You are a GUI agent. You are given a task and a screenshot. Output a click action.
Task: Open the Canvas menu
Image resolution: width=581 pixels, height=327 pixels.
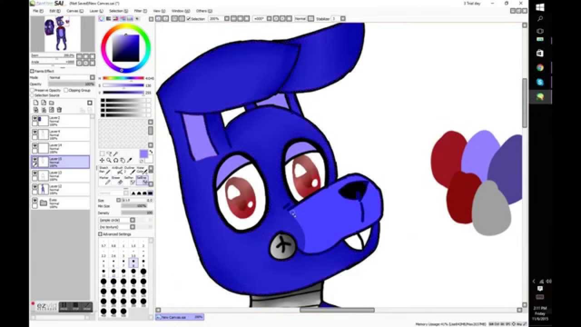tap(74, 10)
